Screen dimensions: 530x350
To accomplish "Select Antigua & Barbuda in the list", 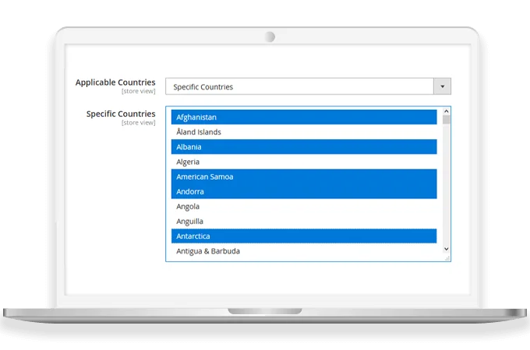I will pos(304,250).
